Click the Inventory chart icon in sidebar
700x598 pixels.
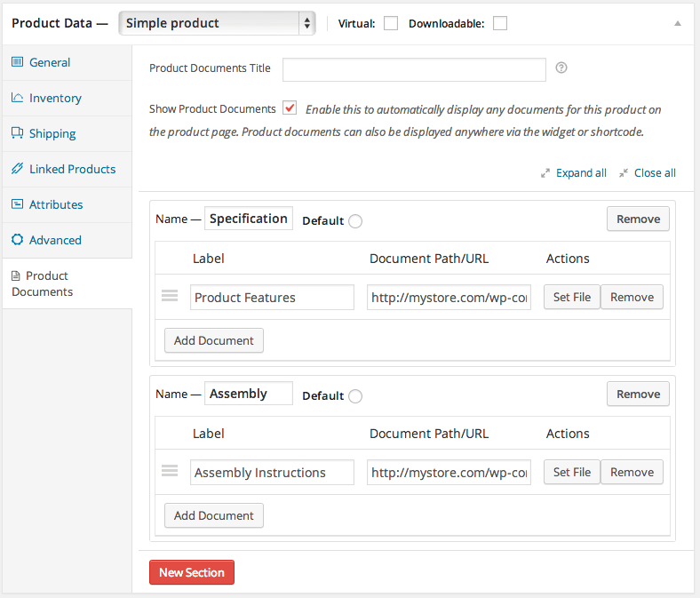[17, 98]
